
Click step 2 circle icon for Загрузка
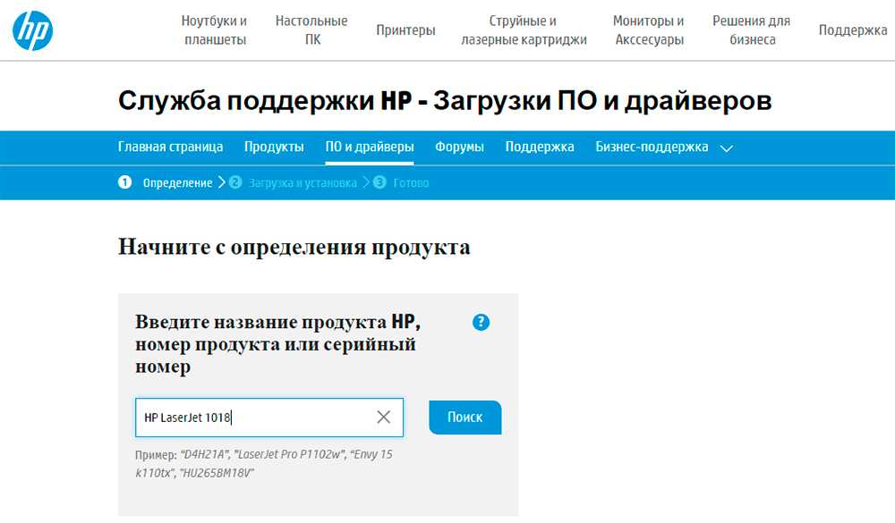235,182
